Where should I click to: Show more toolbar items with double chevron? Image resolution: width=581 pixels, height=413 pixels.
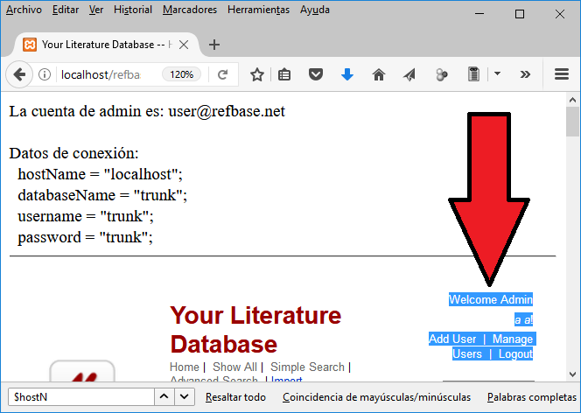click(x=525, y=74)
